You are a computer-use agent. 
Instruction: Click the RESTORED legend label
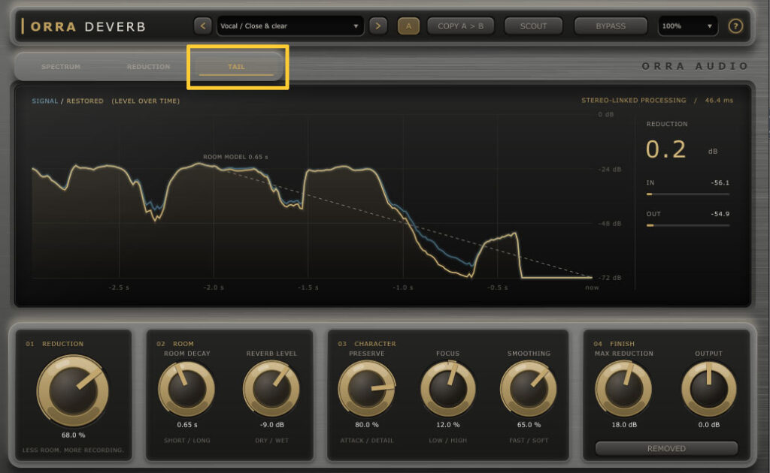pyautogui.click(x=85, y=101)
